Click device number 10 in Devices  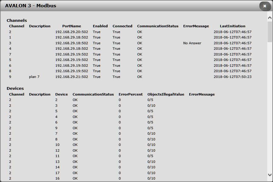point(57,145)
